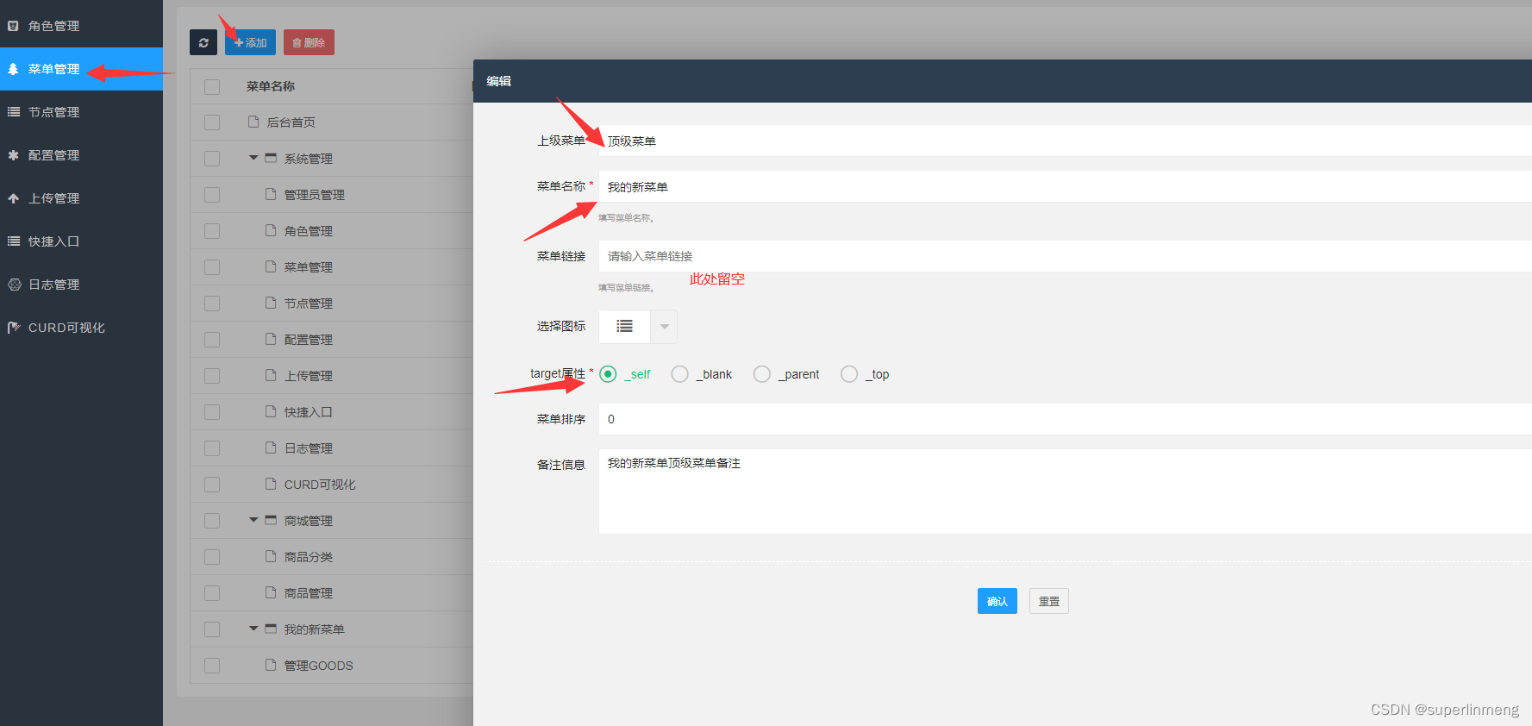
Task: Click the file icon of 日志管理 table row
Action: (x=271, y=447)
